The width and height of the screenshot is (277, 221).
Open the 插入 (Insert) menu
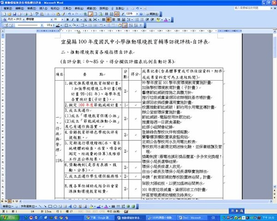click(x=43, y=8)
